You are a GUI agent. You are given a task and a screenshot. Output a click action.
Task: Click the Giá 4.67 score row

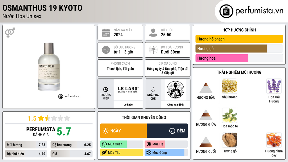[71, 154]
